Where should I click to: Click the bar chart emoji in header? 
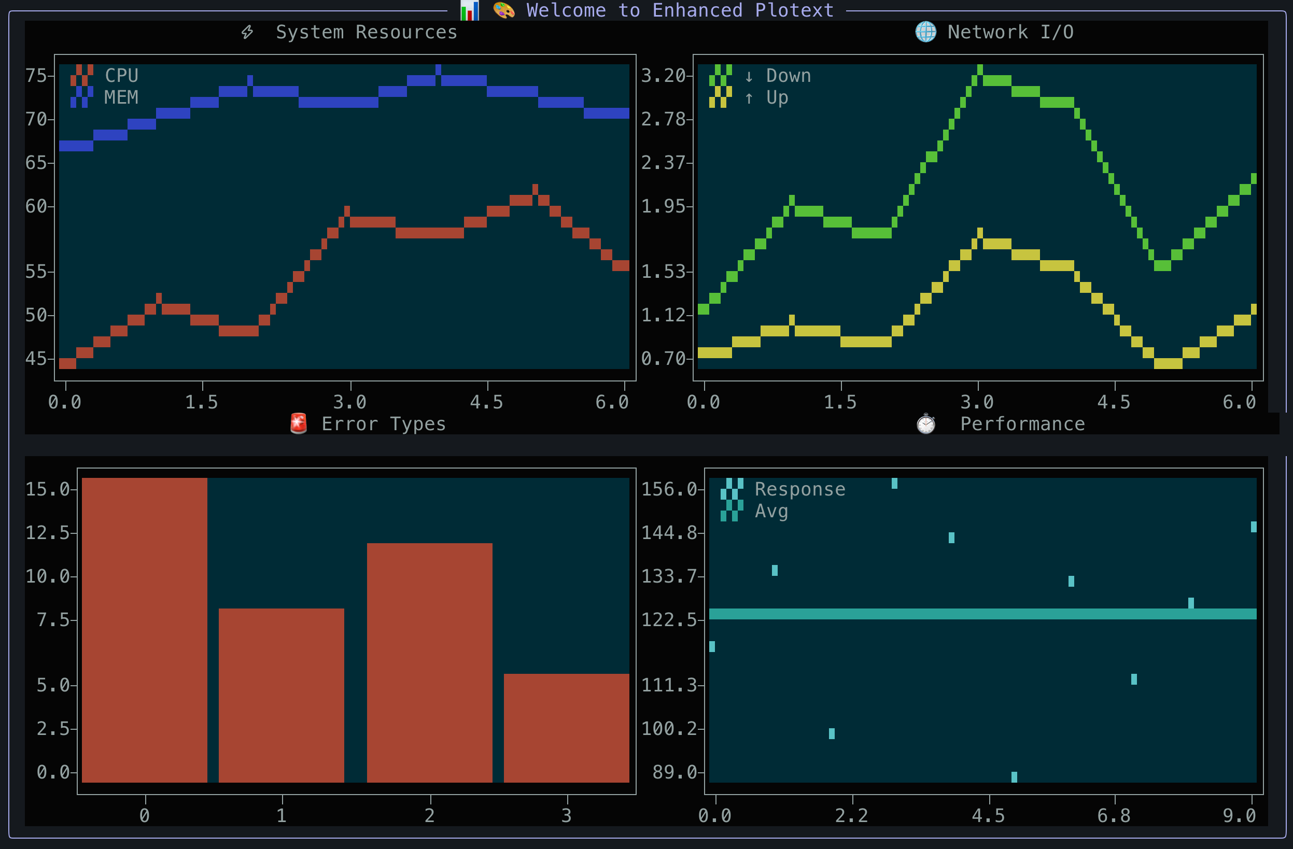pyautogui.click(x=469, y=10)
